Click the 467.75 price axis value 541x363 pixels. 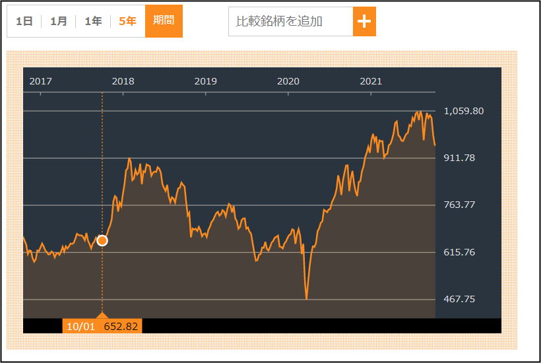[x=459, y=299]
